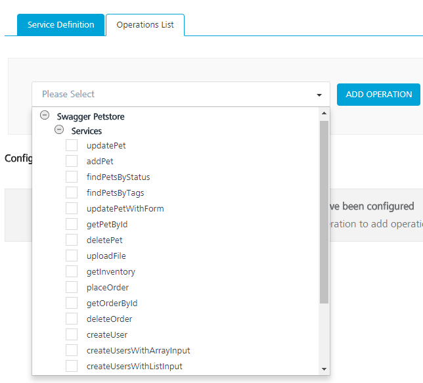The image size is (423, 383).
Task: Select the getInventory checkbox
Action: coord(72,271)
